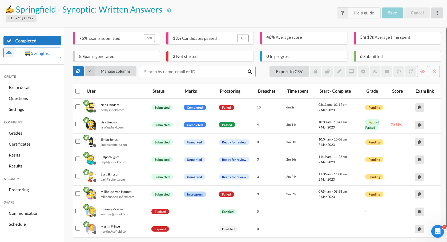447x242 pixels.
Task: Click the clock icon in toolbar
Action: coord(399,72)
